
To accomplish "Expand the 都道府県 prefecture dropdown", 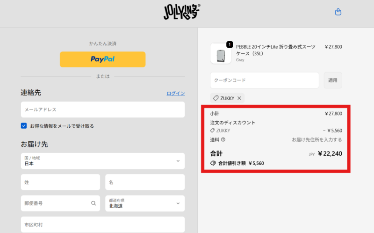I will pos(144,203).
